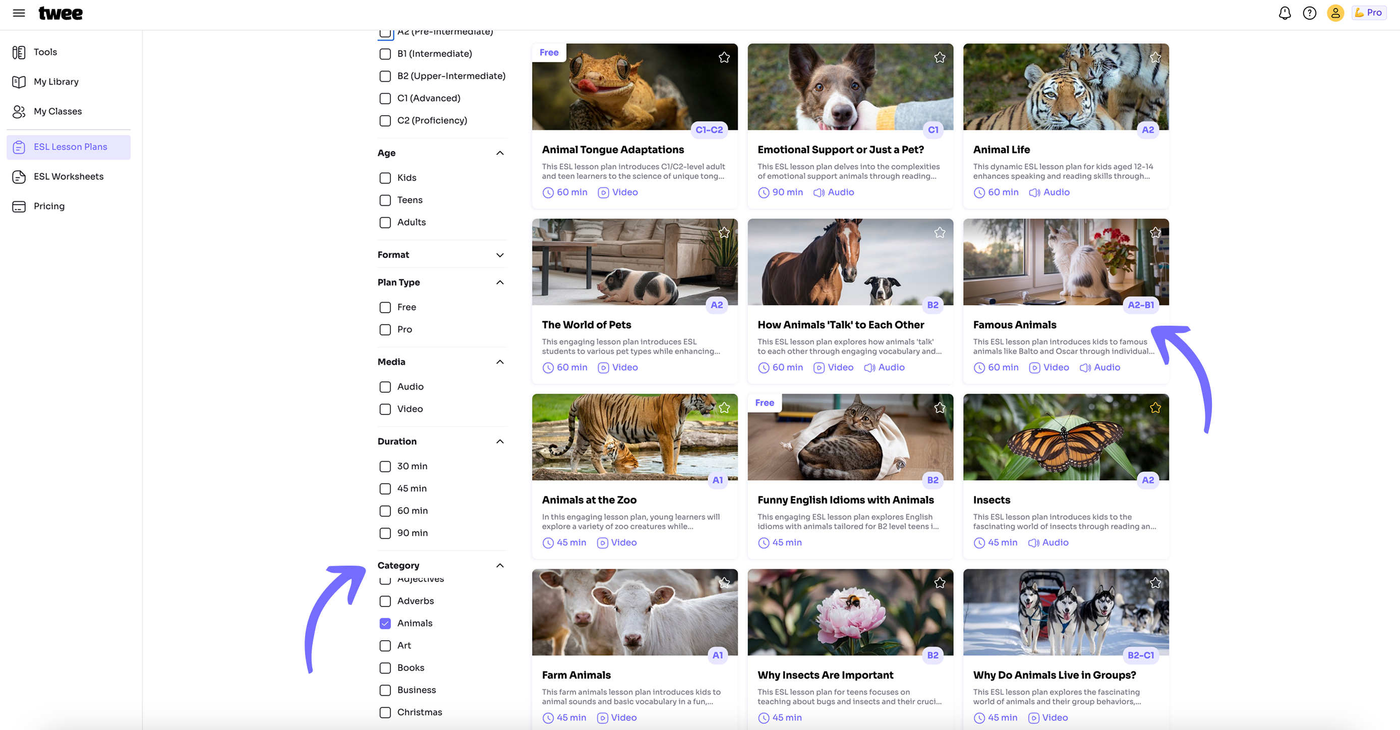Open the help question mark icon
Screen dimensions: 1400x730
point(1309,13)
